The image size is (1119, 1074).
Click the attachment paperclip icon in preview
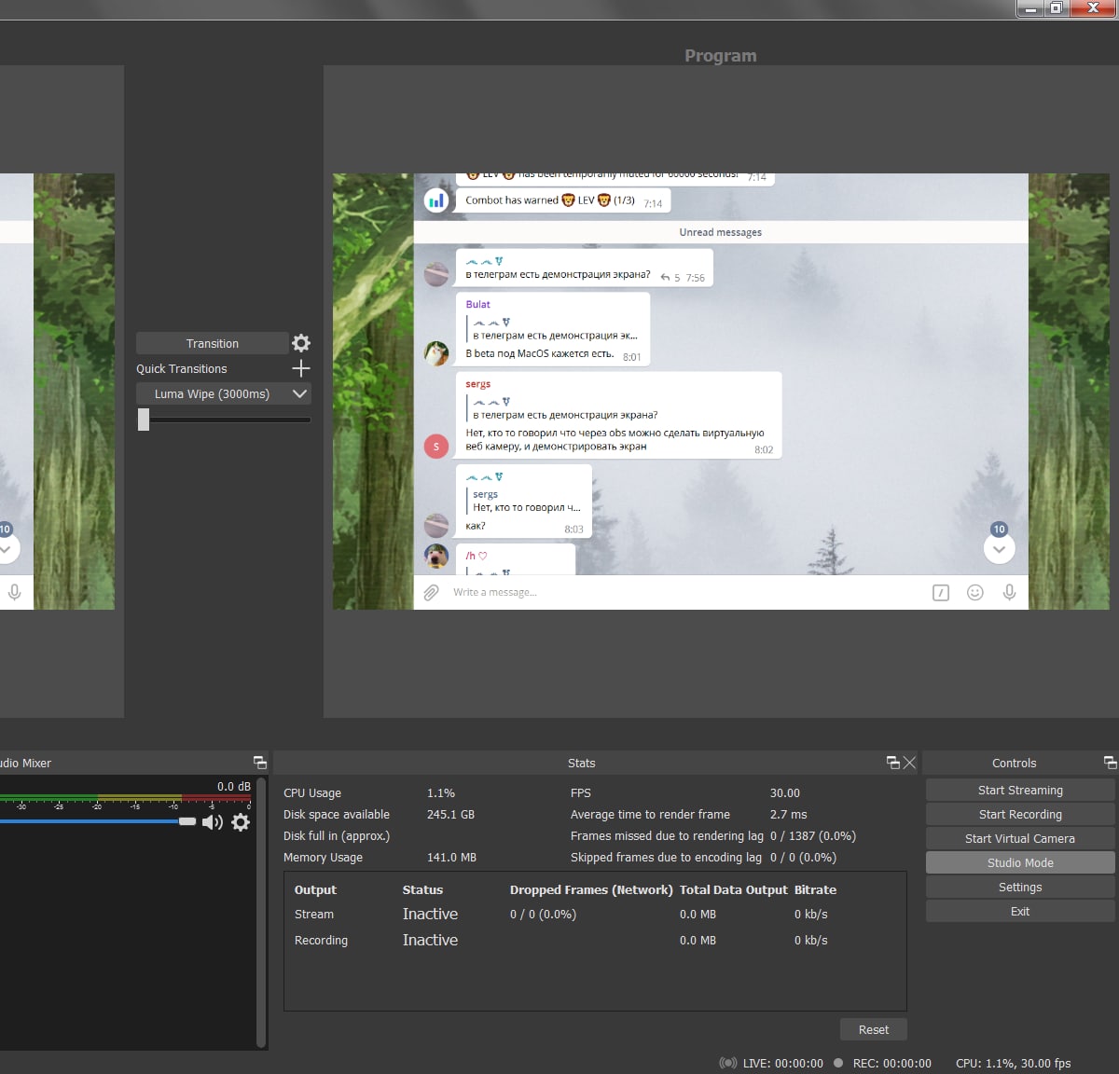click(x=431, y=592)
